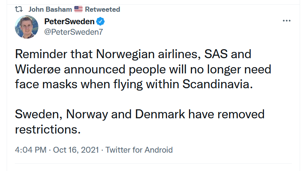Click the blue verified checkmark badge
This screenshot has height=171, width=302.
pos(101,21)
